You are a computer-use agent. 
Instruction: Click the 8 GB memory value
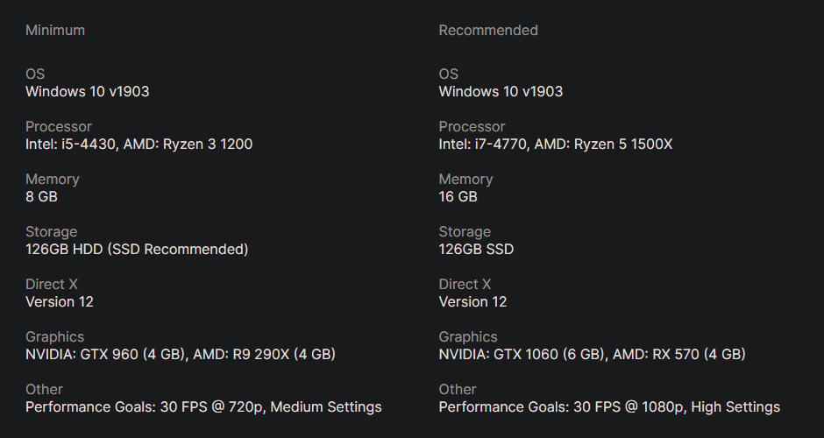pos(41,196)
